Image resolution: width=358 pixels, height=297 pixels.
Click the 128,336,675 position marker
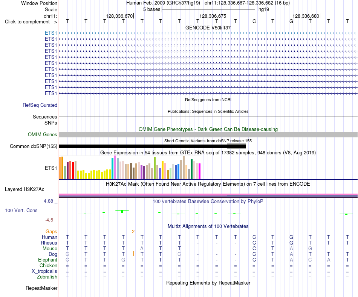213,16
